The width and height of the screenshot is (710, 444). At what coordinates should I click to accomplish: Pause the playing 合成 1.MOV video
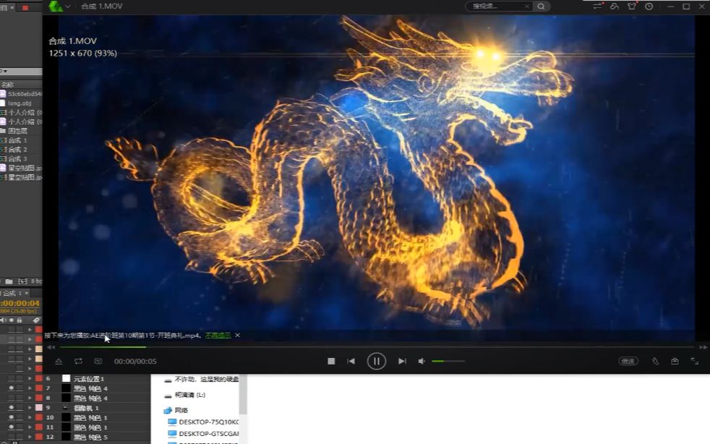(376, 361)
